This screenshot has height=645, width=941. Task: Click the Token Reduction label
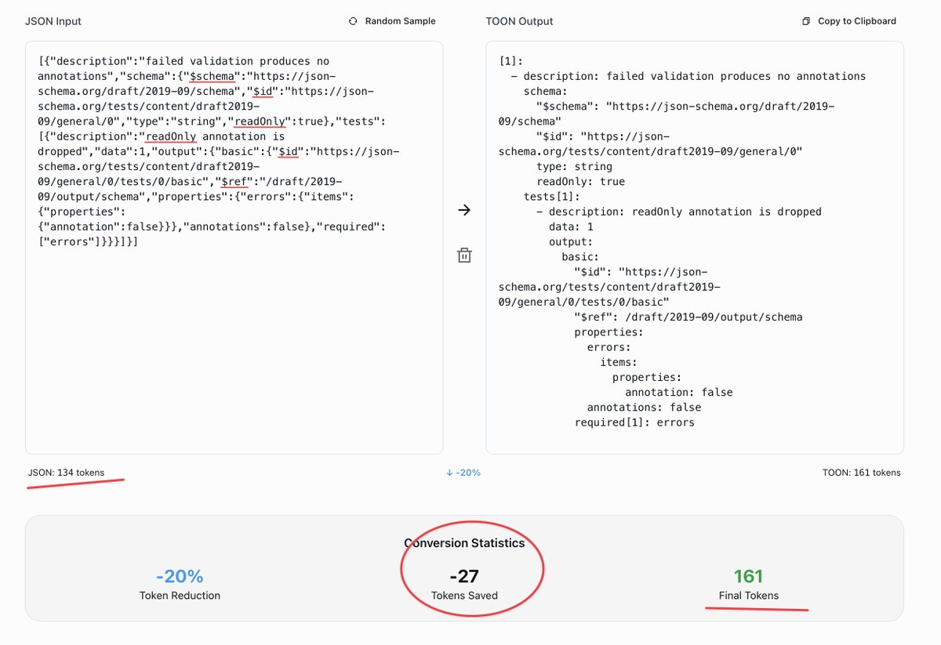click(x=180, y=596)
